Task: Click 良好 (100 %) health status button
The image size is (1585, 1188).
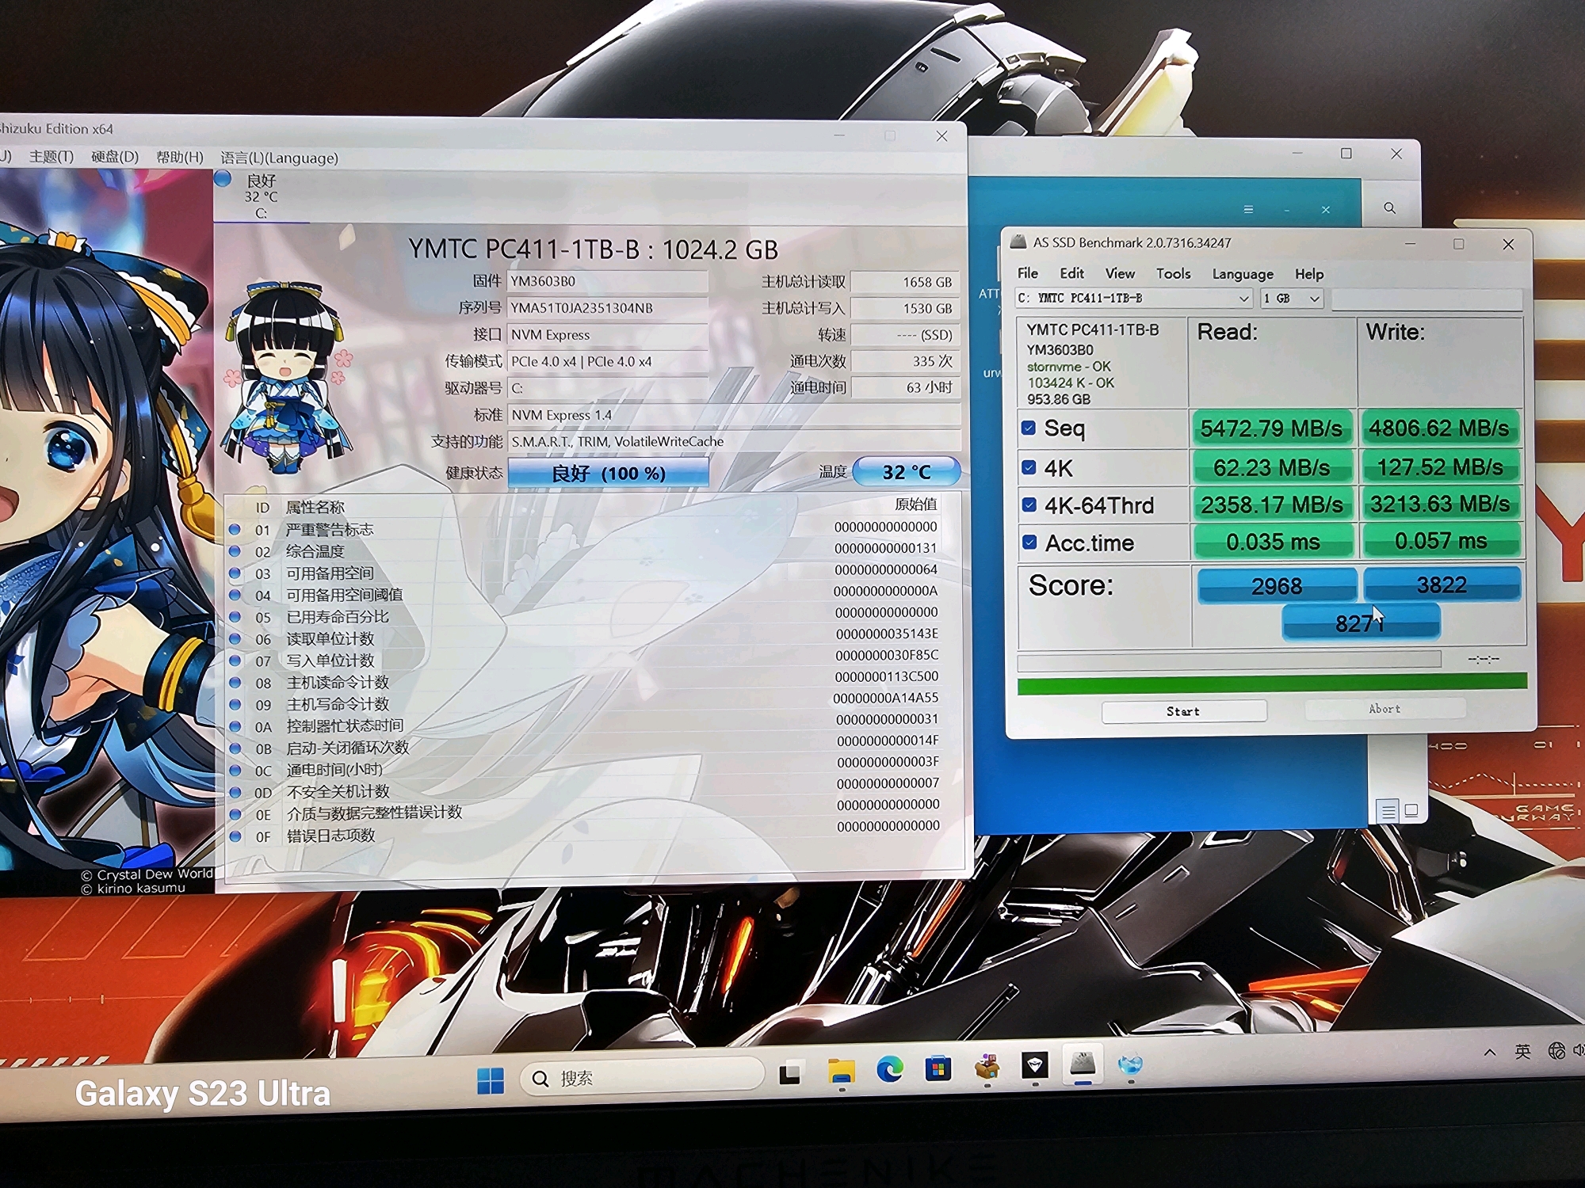Action: [608, 473]
